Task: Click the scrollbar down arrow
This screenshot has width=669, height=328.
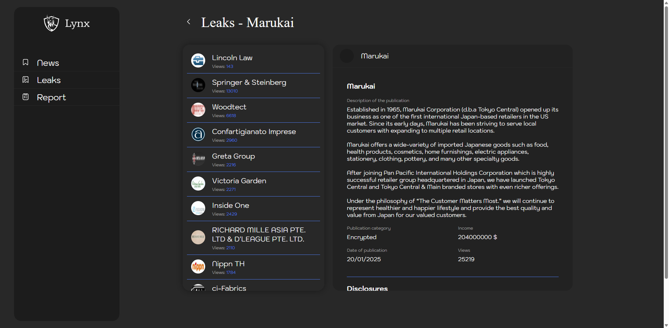Action: (x=666, y=325)
